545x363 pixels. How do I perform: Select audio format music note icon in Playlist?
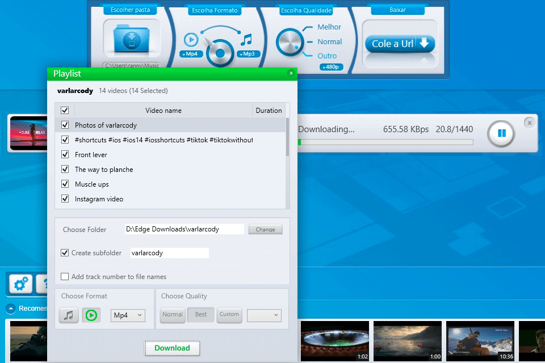tap(69, 315)
